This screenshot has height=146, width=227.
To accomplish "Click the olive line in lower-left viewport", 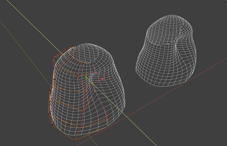I will click(20, 39).
